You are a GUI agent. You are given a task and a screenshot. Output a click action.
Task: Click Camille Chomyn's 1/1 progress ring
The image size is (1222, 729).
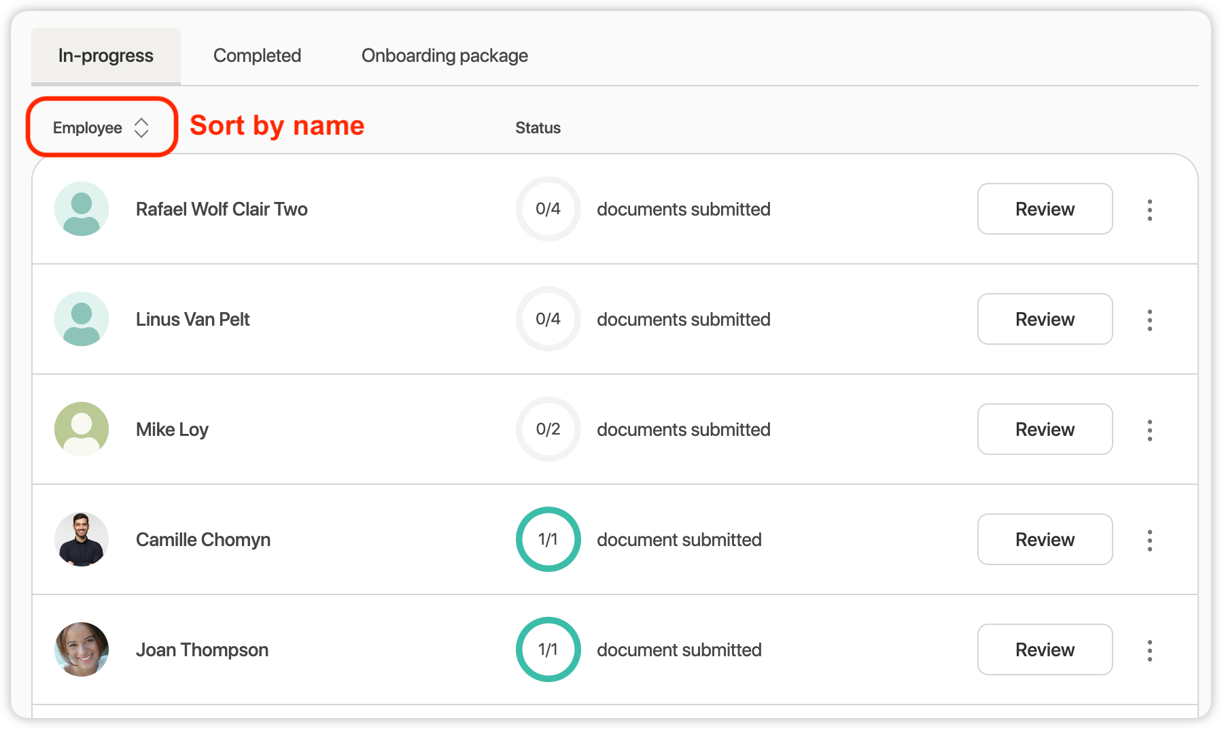(548, 539)
